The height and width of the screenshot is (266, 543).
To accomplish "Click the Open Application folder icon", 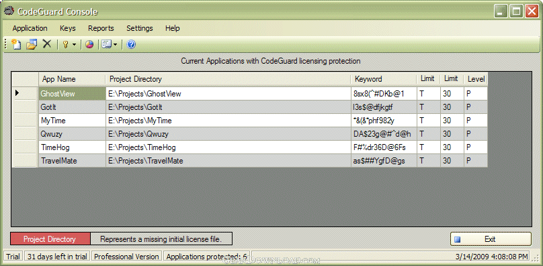I will (x=32, y=44).
